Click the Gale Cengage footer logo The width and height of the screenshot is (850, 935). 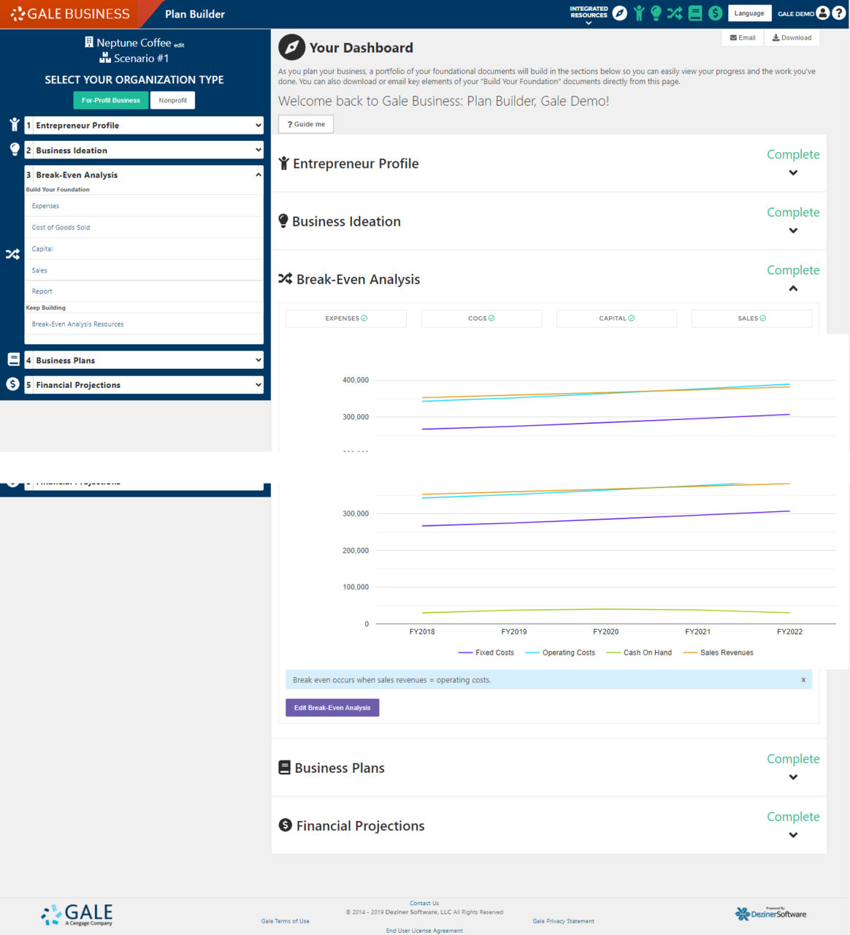pyautogui.click(x=77, y=915)
